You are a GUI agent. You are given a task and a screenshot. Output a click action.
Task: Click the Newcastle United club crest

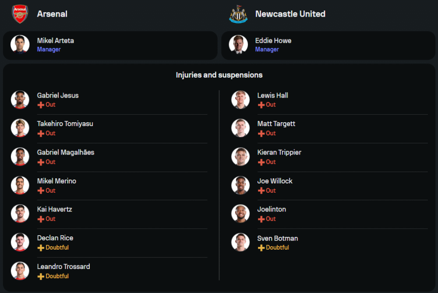(x=238, y=14)
